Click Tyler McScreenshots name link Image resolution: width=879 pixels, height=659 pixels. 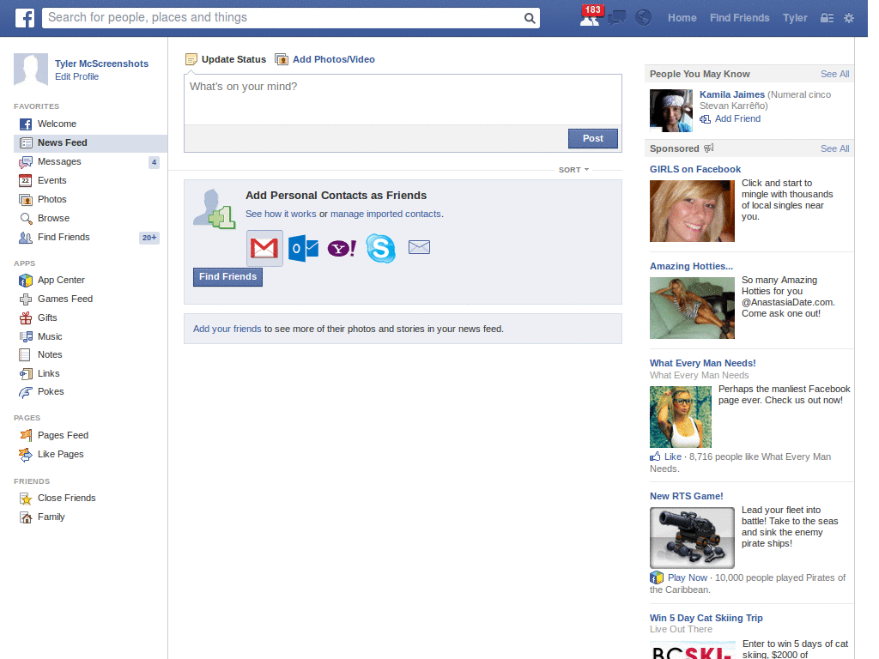[101, 63]
